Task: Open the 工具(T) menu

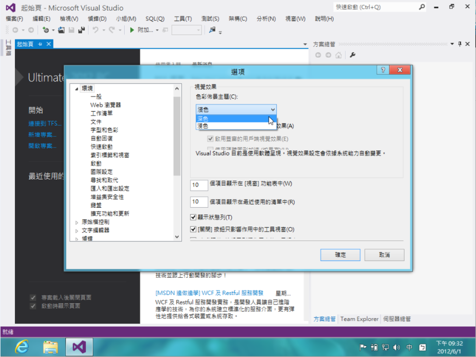Action: (183, 19)
